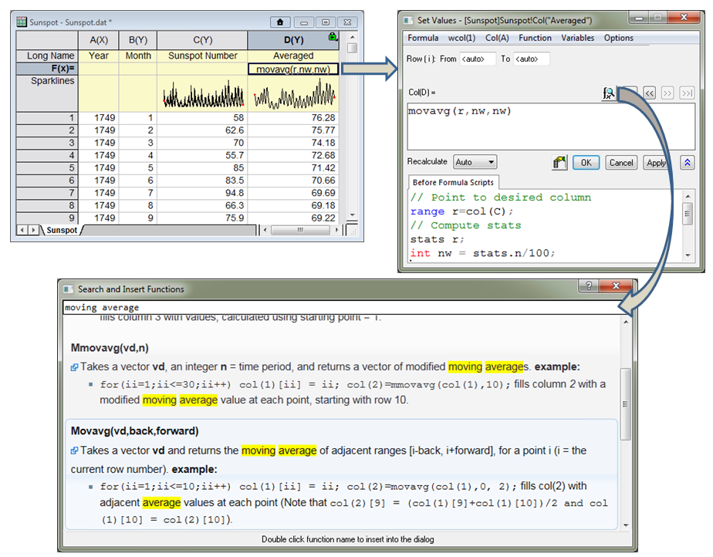713x557 pixels.
Task: Click the previous column double-arrow button
Action: (x=650, y=93)
